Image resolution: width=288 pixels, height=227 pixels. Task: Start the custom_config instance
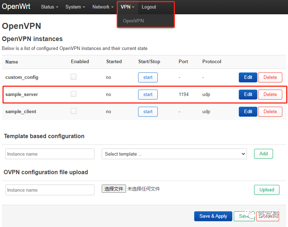[x=148, y=77]
